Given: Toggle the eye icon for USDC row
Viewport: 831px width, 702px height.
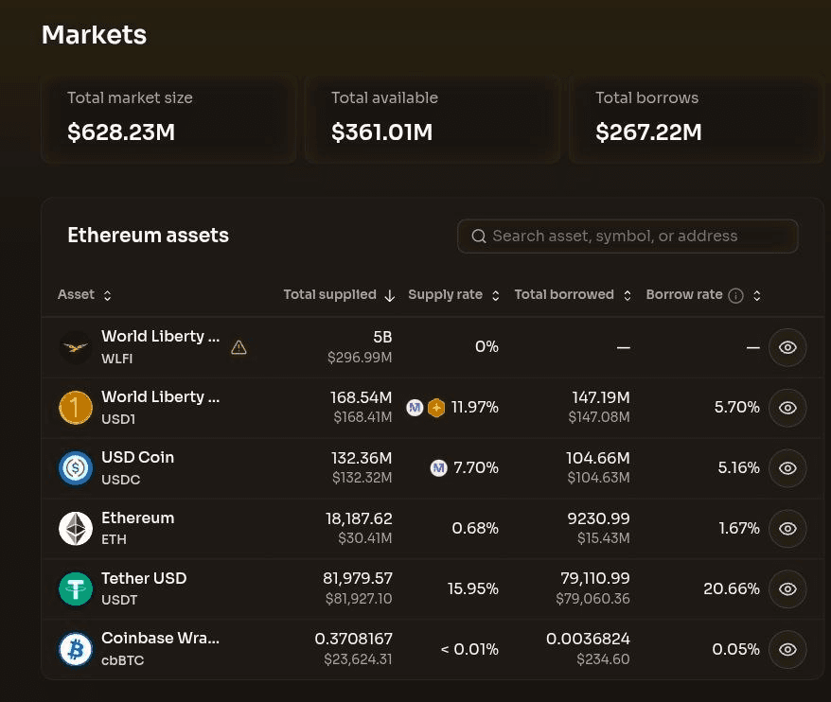Looking at the screenshot, I should [787, 468].
